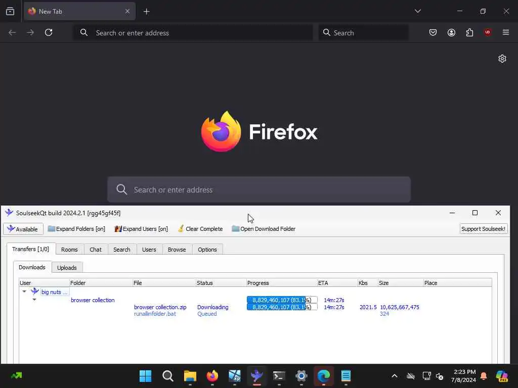Sort transfers by Status column header
518x388 pixels.
coord(222,283)
